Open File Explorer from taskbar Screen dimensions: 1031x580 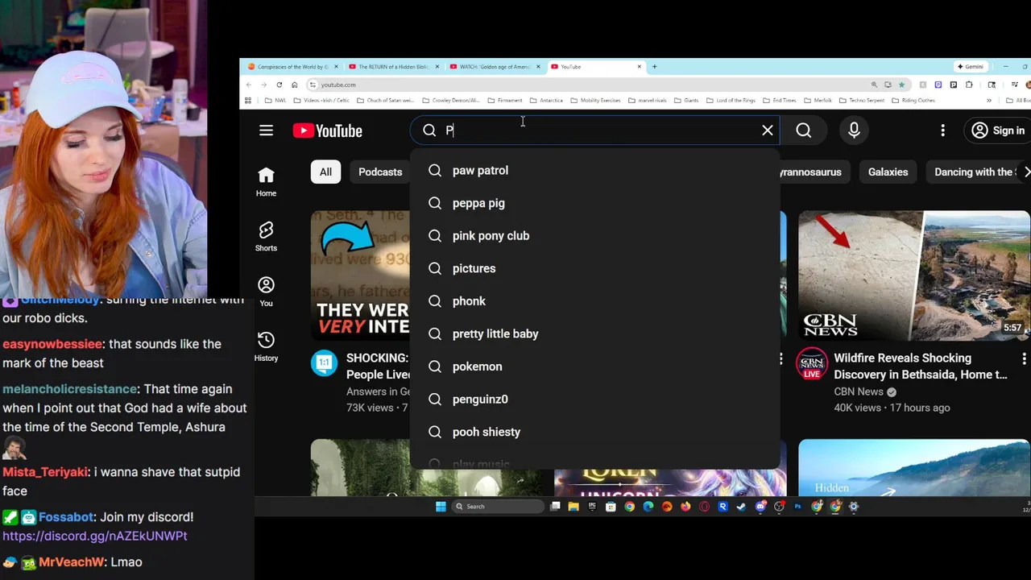(x=573, y=507)
